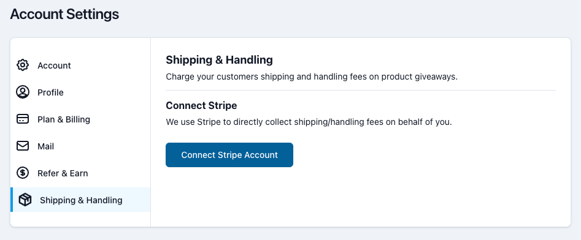Click the Shipping & Handling panel heading
Image resolution: width=581 pixels, height=240 pixels.
(220, 59)
